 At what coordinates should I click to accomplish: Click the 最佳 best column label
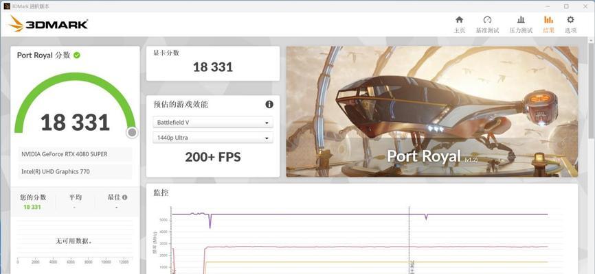pyautogui.click(x=113, y=197)
